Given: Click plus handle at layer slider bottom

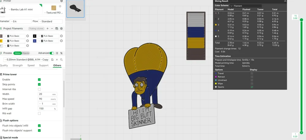Looking at the screenshot, I should (x=301, y=133).
